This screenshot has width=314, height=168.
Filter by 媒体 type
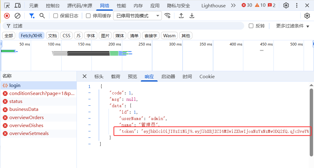120,36
